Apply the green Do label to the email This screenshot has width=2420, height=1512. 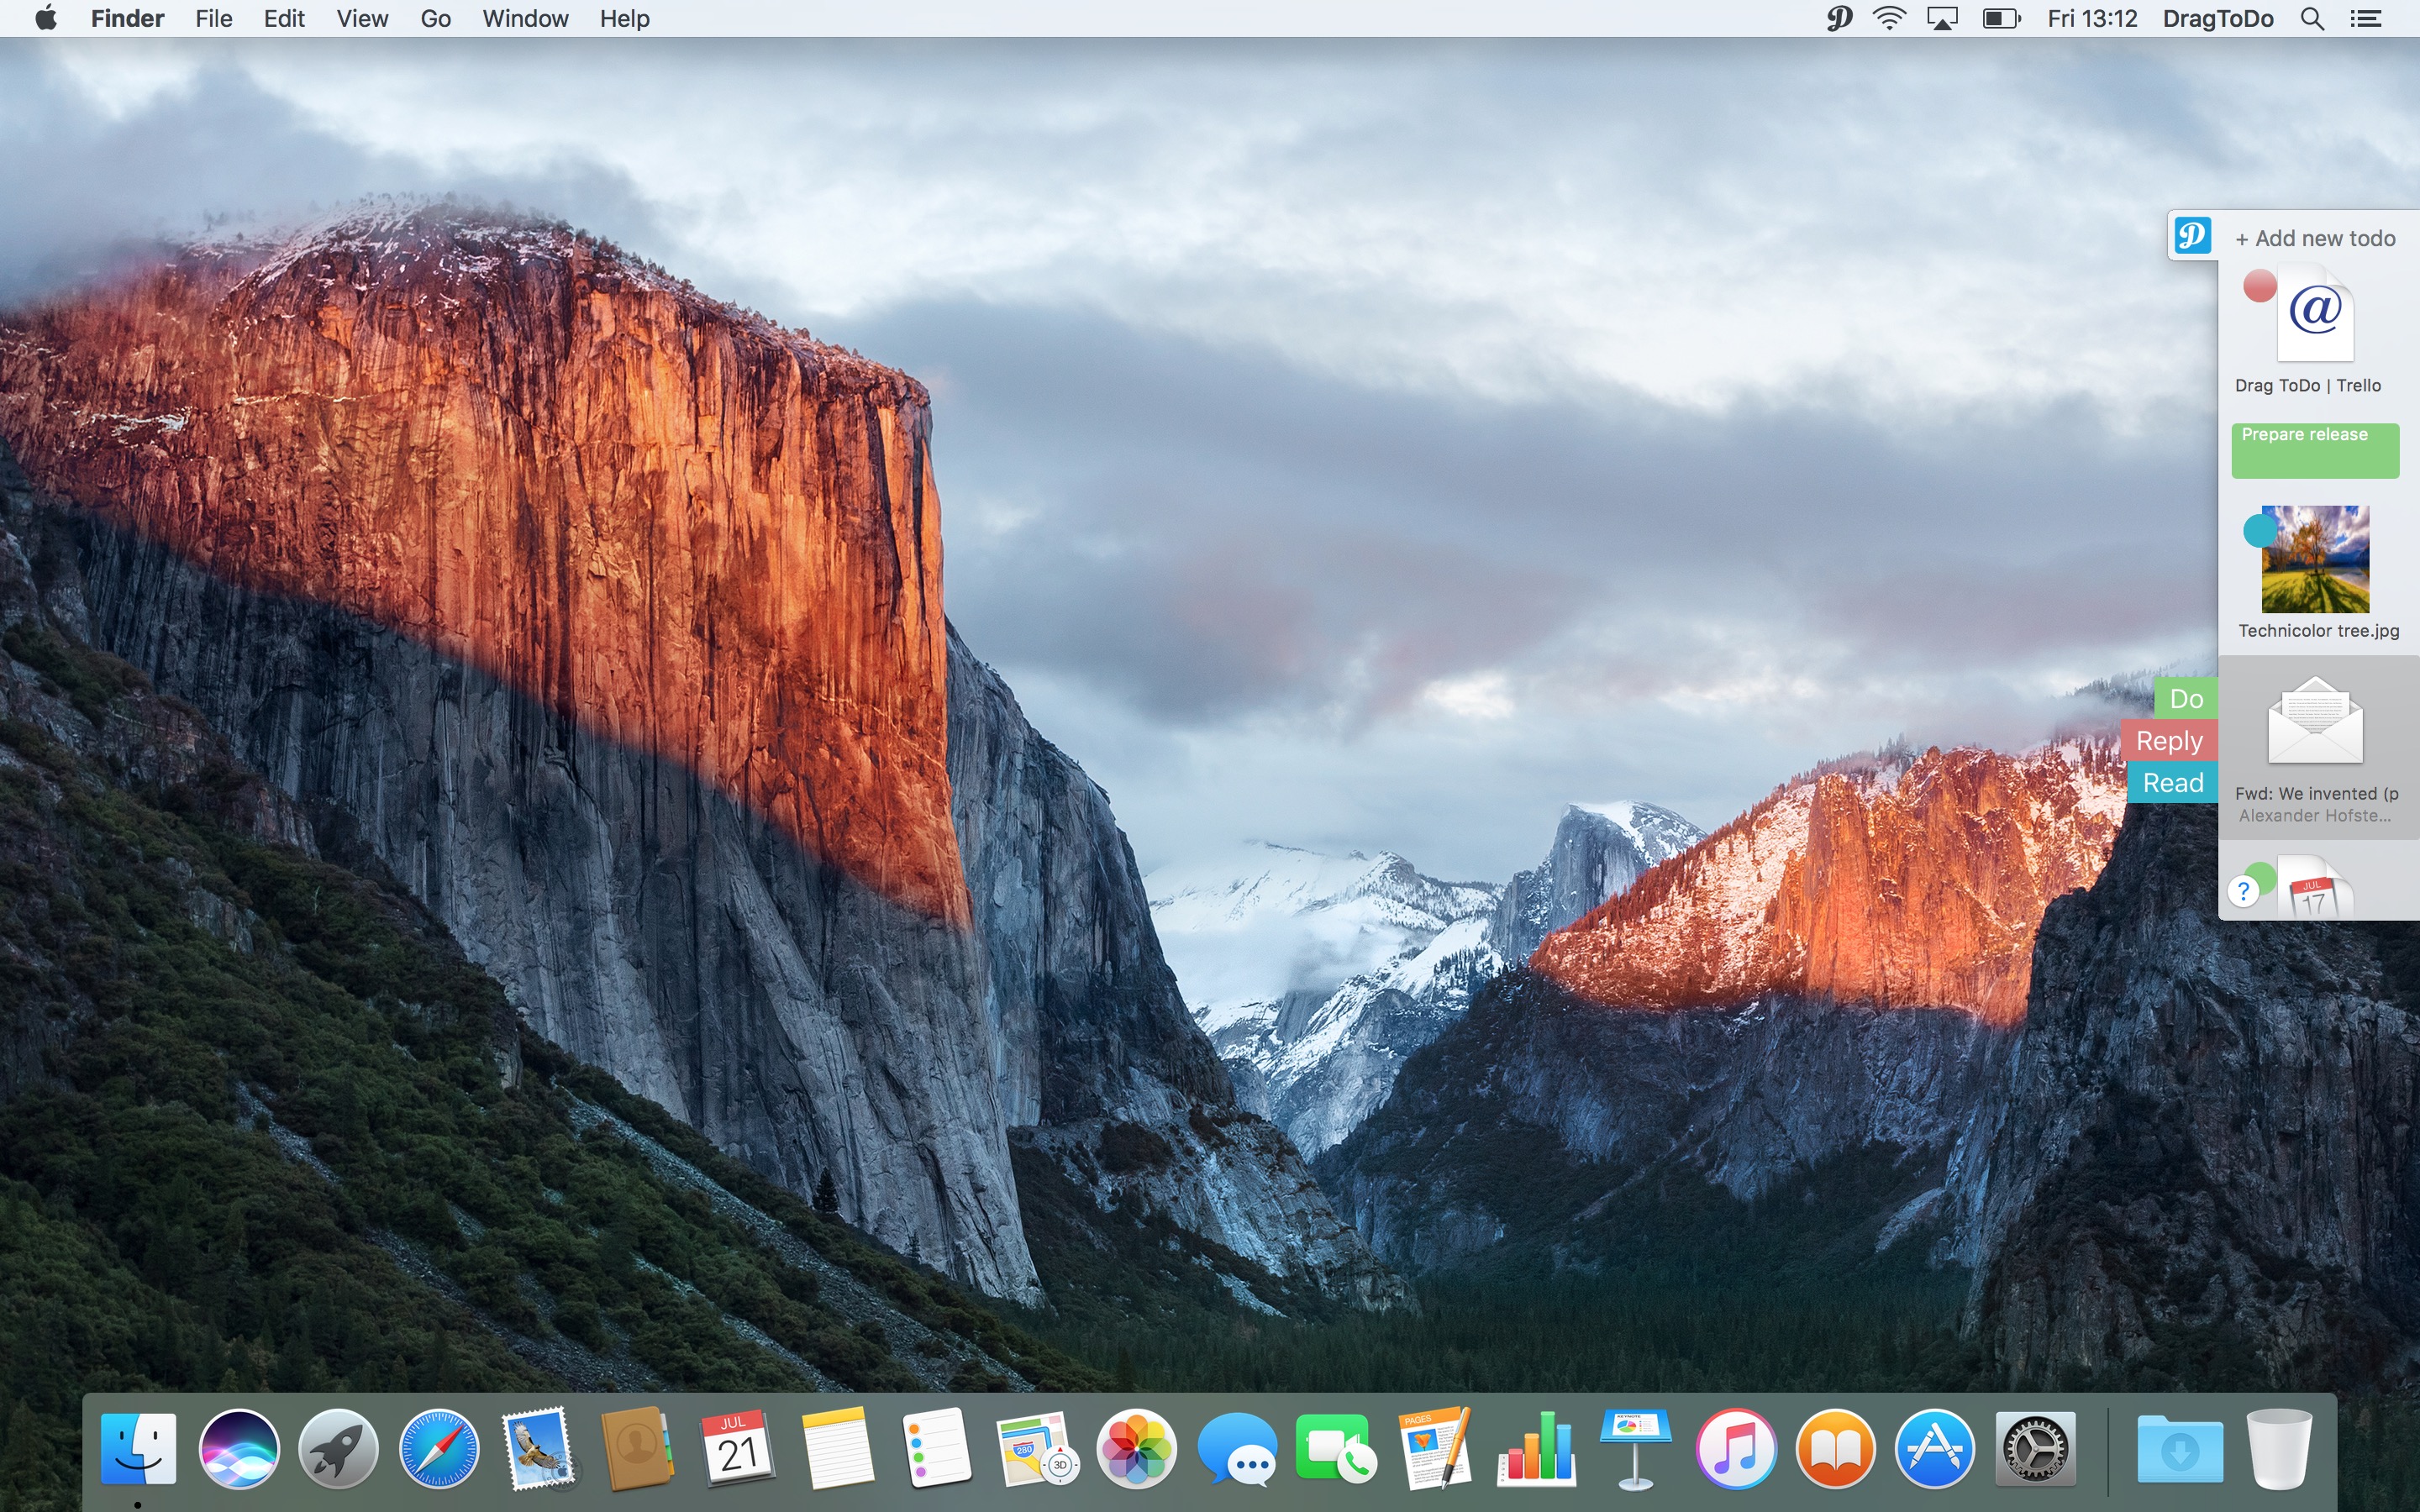[2185, 699]
